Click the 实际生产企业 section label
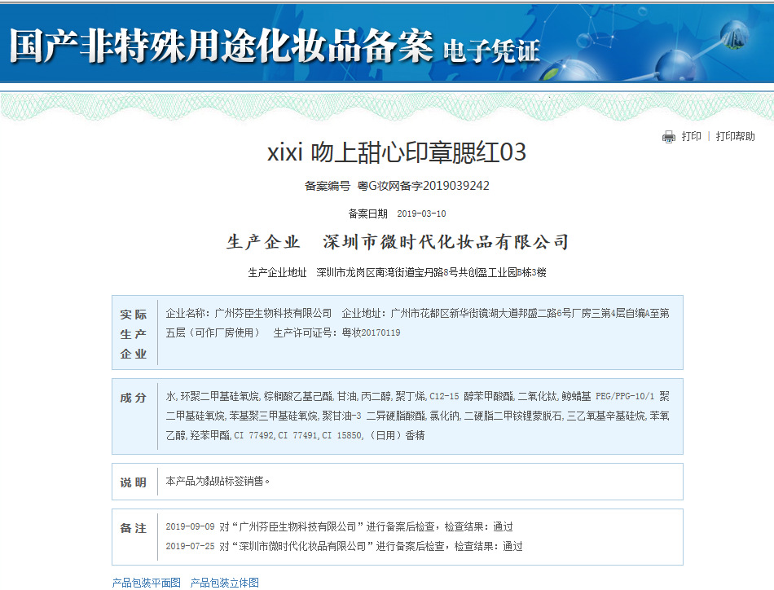This screenshot has height=590, width=774. click(134, 333)
